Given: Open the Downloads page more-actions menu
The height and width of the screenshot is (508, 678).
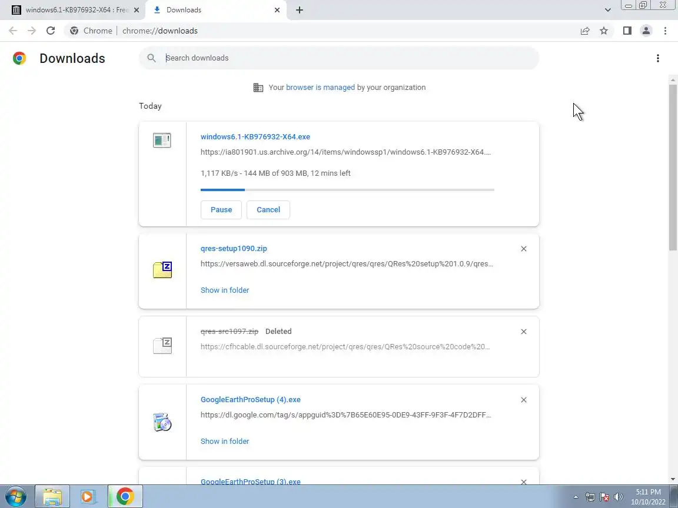Looking at the screenshot, I should click(x=657, y=58).
